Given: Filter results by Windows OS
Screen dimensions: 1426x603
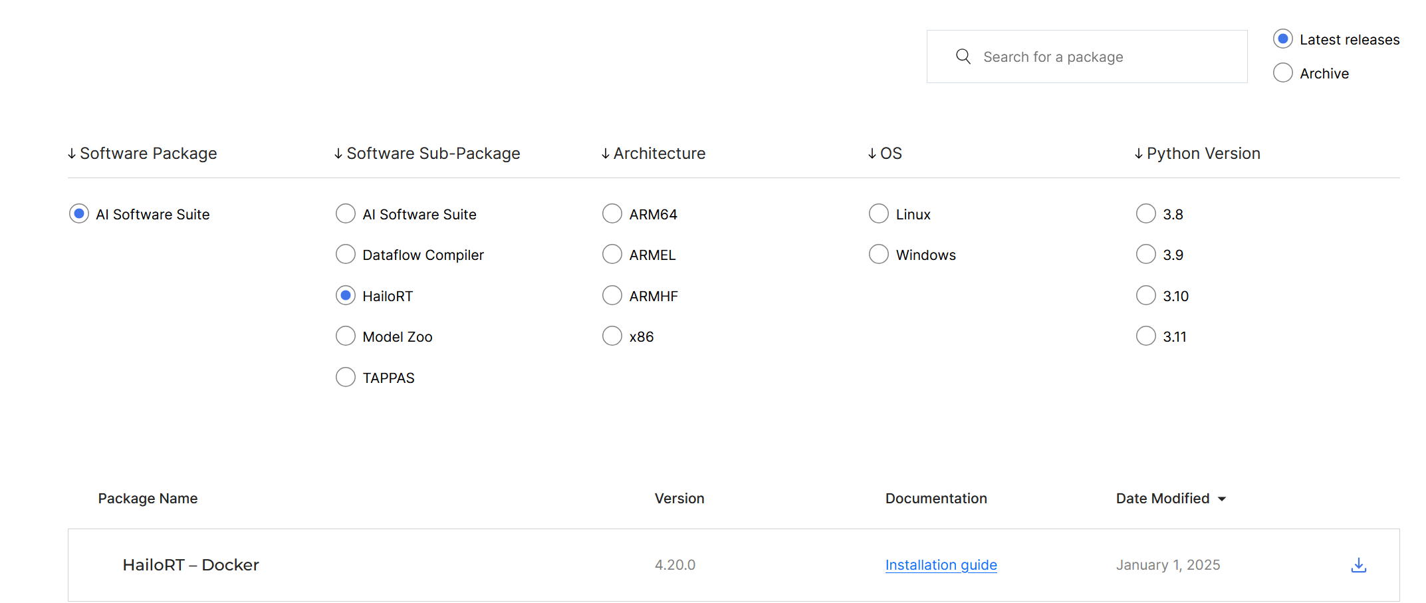Looking at the screenshot, I should coord(879,255).
